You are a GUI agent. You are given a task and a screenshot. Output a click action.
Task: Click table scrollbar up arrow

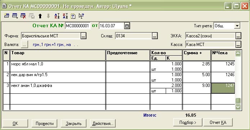(238, 54)
